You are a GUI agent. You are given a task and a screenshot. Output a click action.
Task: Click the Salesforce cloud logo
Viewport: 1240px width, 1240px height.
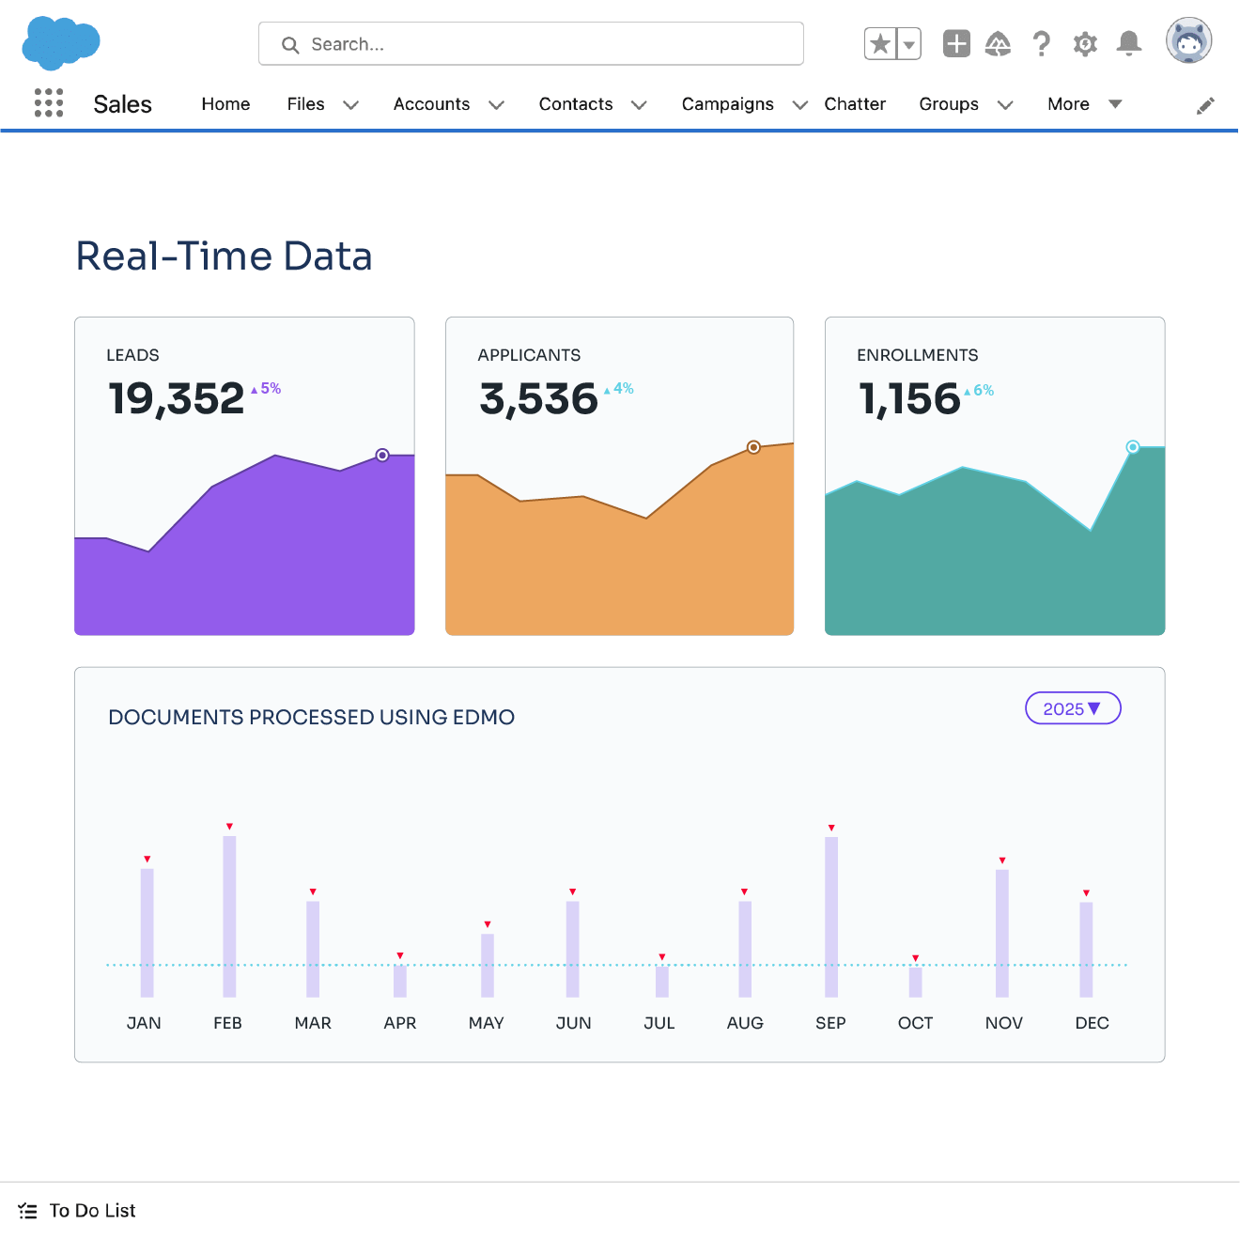[x=61, y=43]
